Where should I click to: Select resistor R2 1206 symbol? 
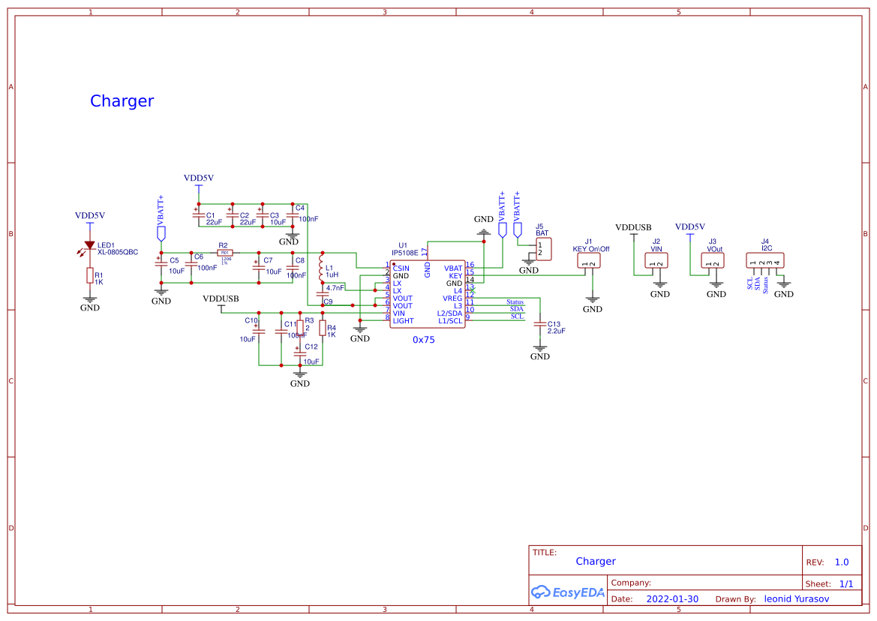[224, 251]
